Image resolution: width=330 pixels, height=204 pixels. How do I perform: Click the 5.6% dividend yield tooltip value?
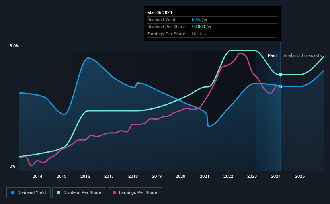[196, 20]
